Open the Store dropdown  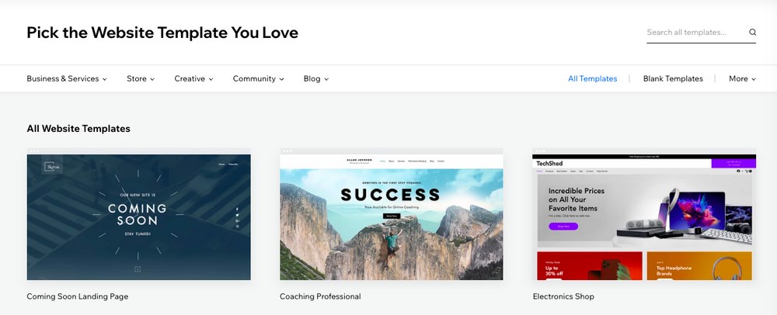click(141, 78)
